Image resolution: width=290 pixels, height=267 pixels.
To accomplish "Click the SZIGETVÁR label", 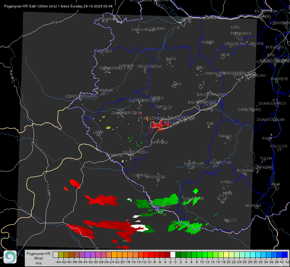I will (194, 198).
